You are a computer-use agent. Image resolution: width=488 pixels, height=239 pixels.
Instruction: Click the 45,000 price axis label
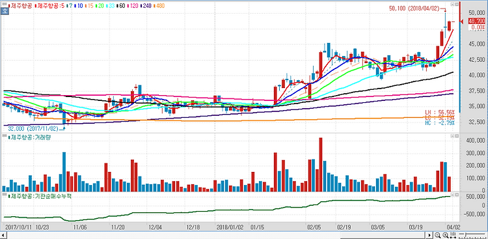(476, 44)
